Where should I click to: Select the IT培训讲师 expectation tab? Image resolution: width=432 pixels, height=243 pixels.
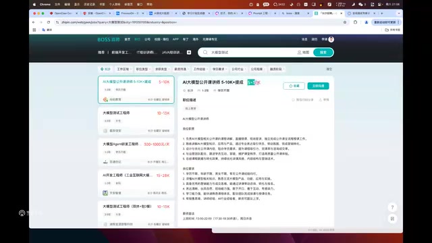coord(146,53)
